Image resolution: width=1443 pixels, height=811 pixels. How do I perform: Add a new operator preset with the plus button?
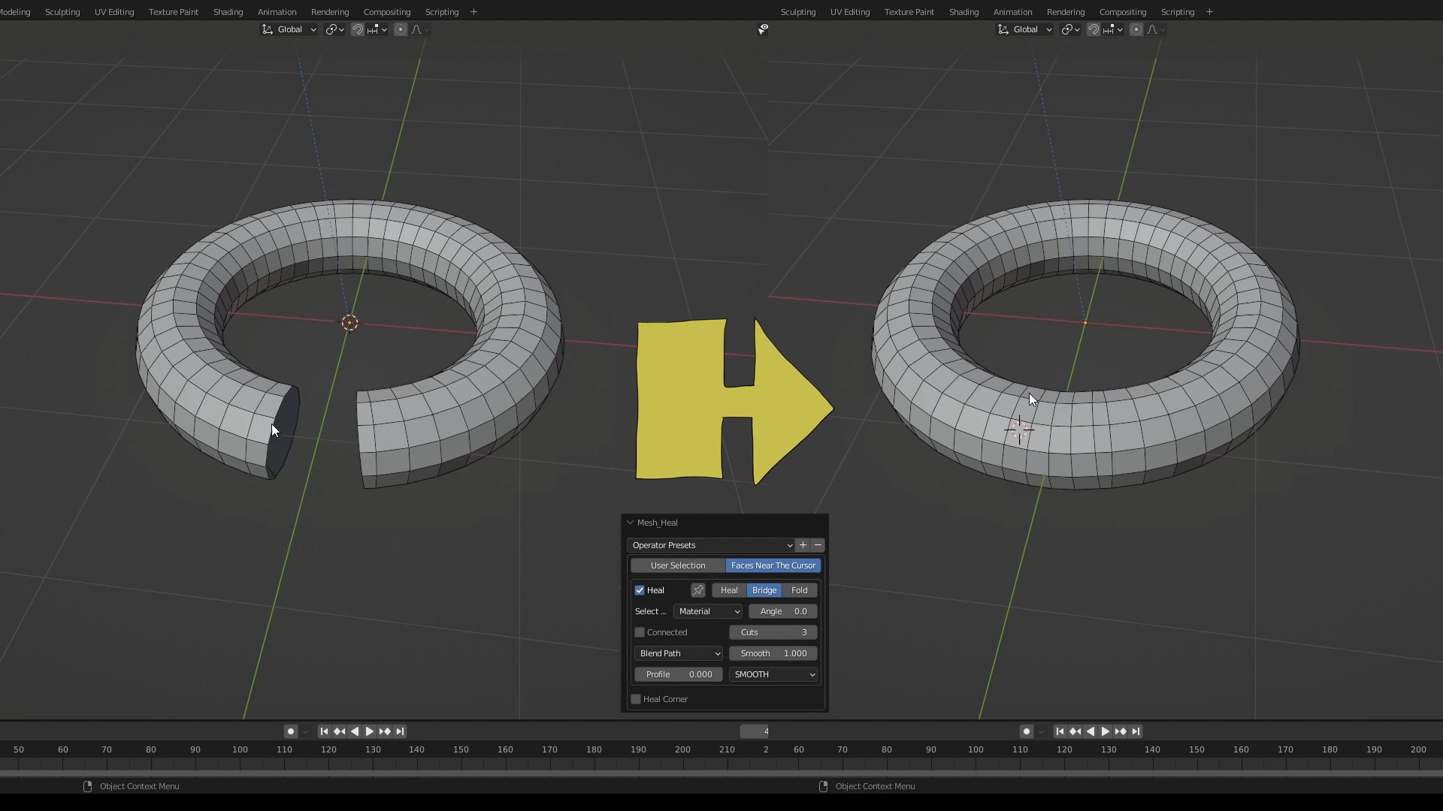[x=803, y=545]
